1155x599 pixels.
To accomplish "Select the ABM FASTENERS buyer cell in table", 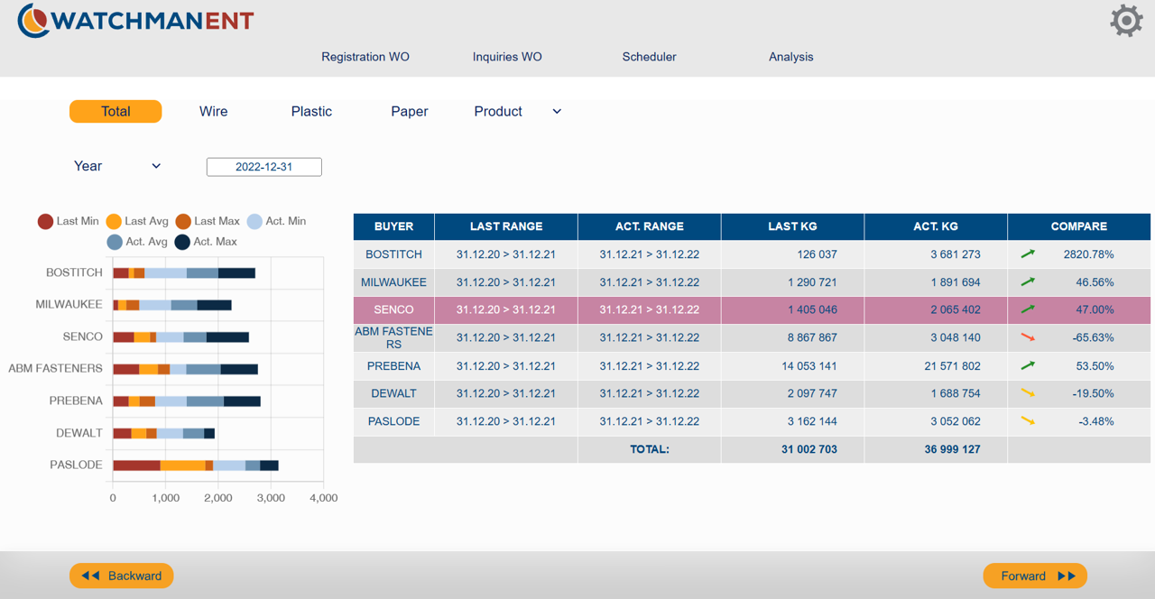I will click(393, 337).
